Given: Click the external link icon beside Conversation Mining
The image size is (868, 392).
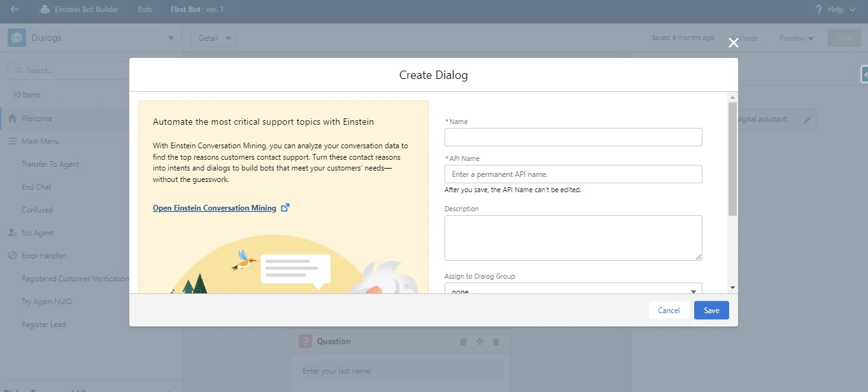Looking at the screenshot, I should [285, 207].
